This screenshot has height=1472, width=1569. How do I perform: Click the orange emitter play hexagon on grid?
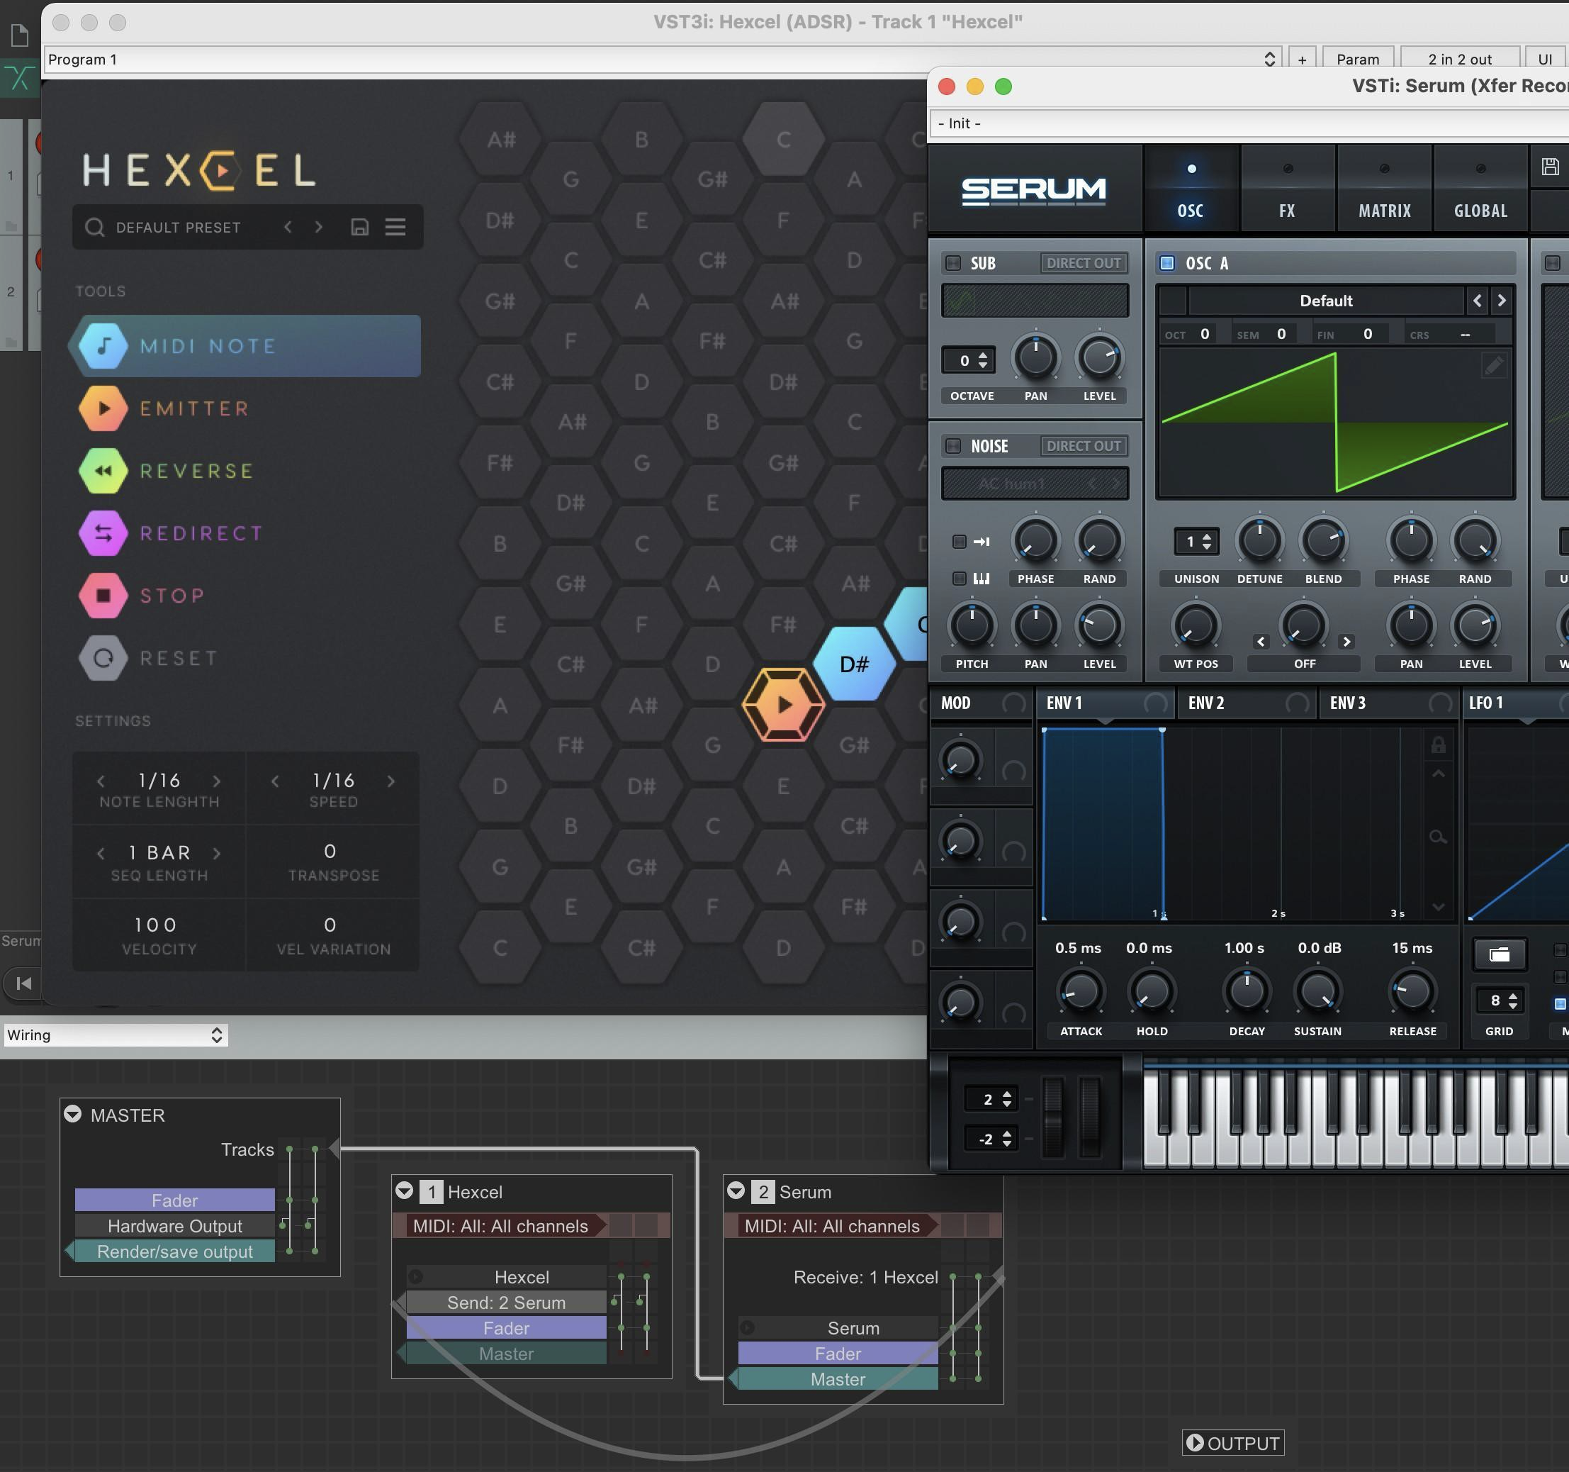click(x=784, y=704)
